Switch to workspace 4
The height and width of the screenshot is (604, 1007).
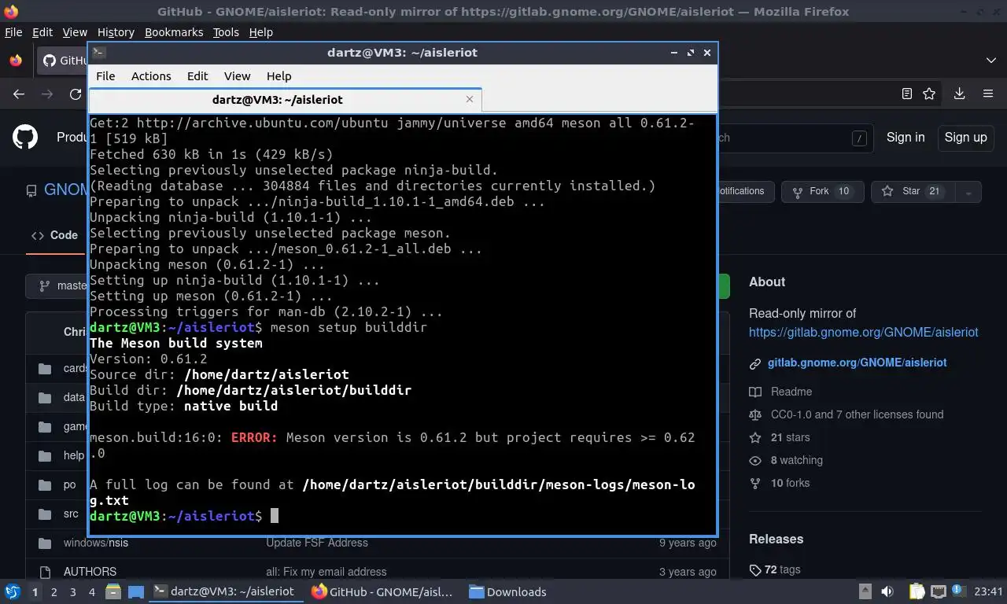(91, 591)
